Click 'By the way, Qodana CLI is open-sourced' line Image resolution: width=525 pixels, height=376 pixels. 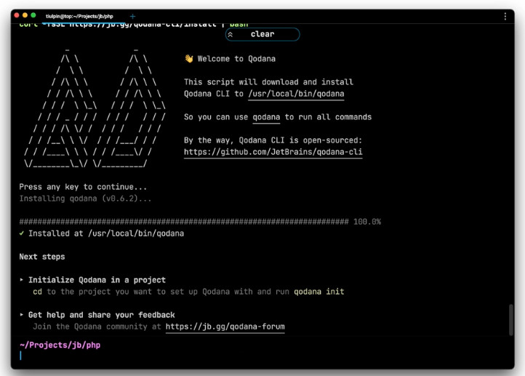point(273,140)
